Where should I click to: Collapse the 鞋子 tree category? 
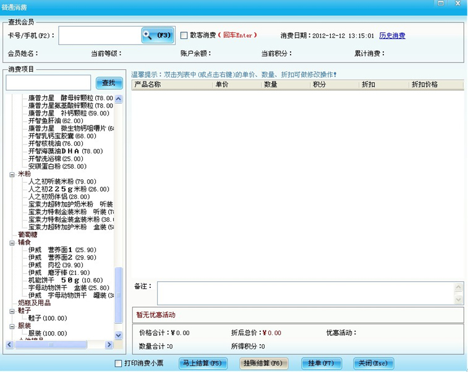coord(12,311)
